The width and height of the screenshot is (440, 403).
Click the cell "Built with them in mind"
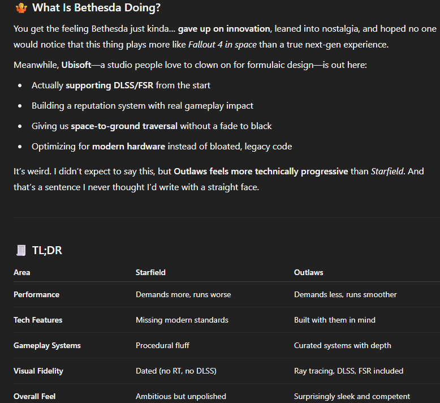335,320
